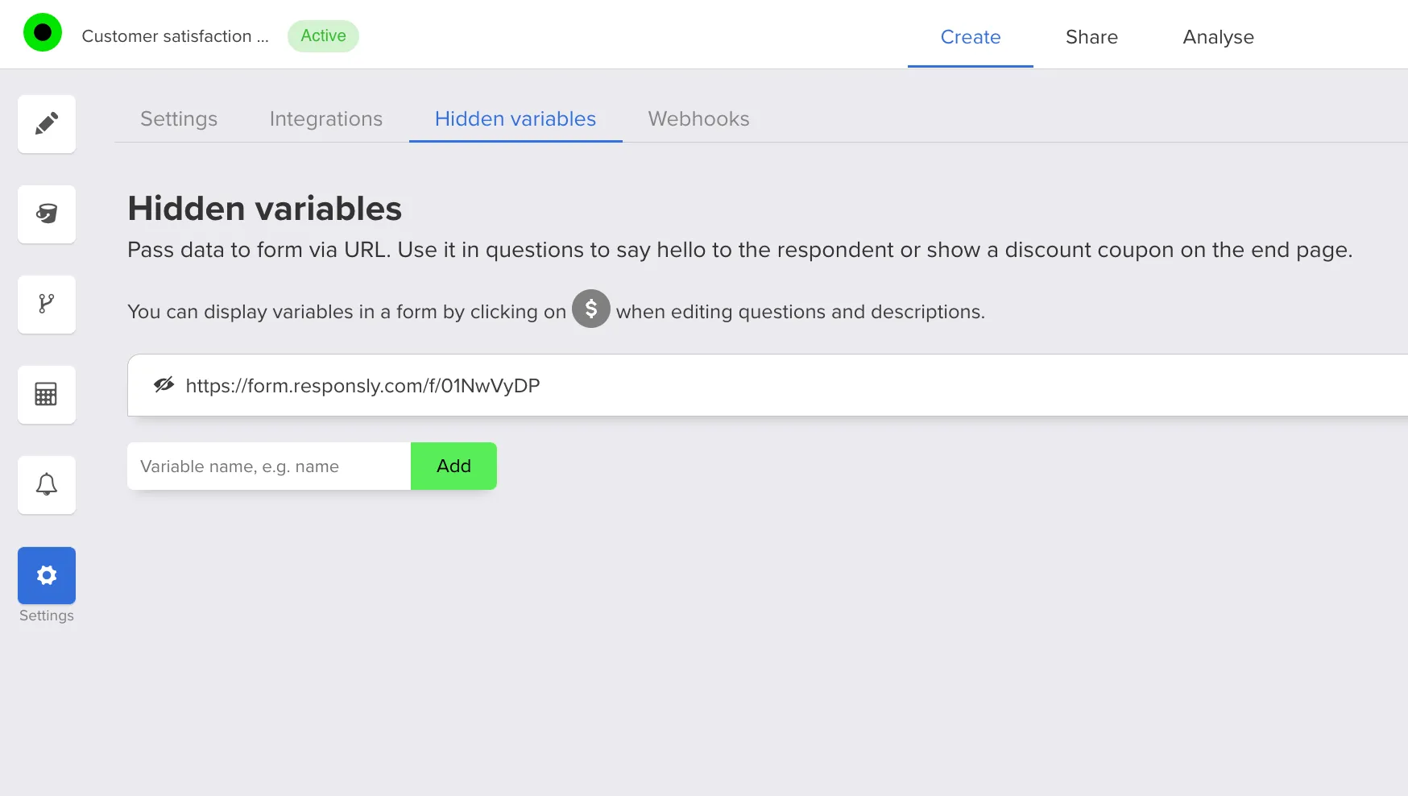Select the paint bucket design tool
This screenshot has width=1408, height=796.
pyautogui.click(x=46, y=214)
